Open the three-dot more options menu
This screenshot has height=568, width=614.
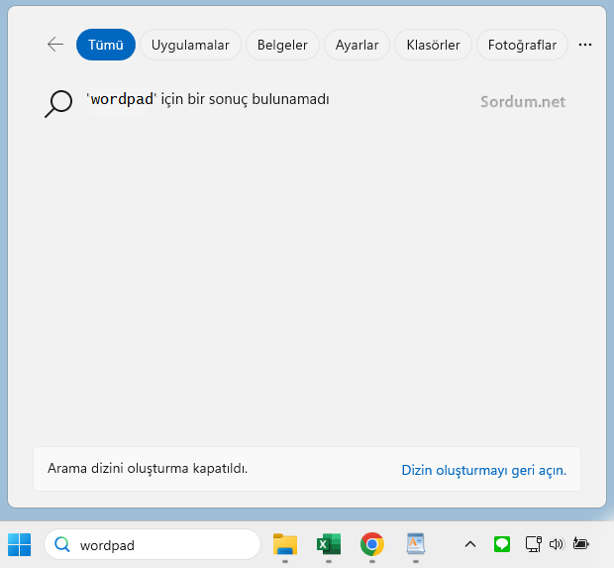tap(585, 45)
